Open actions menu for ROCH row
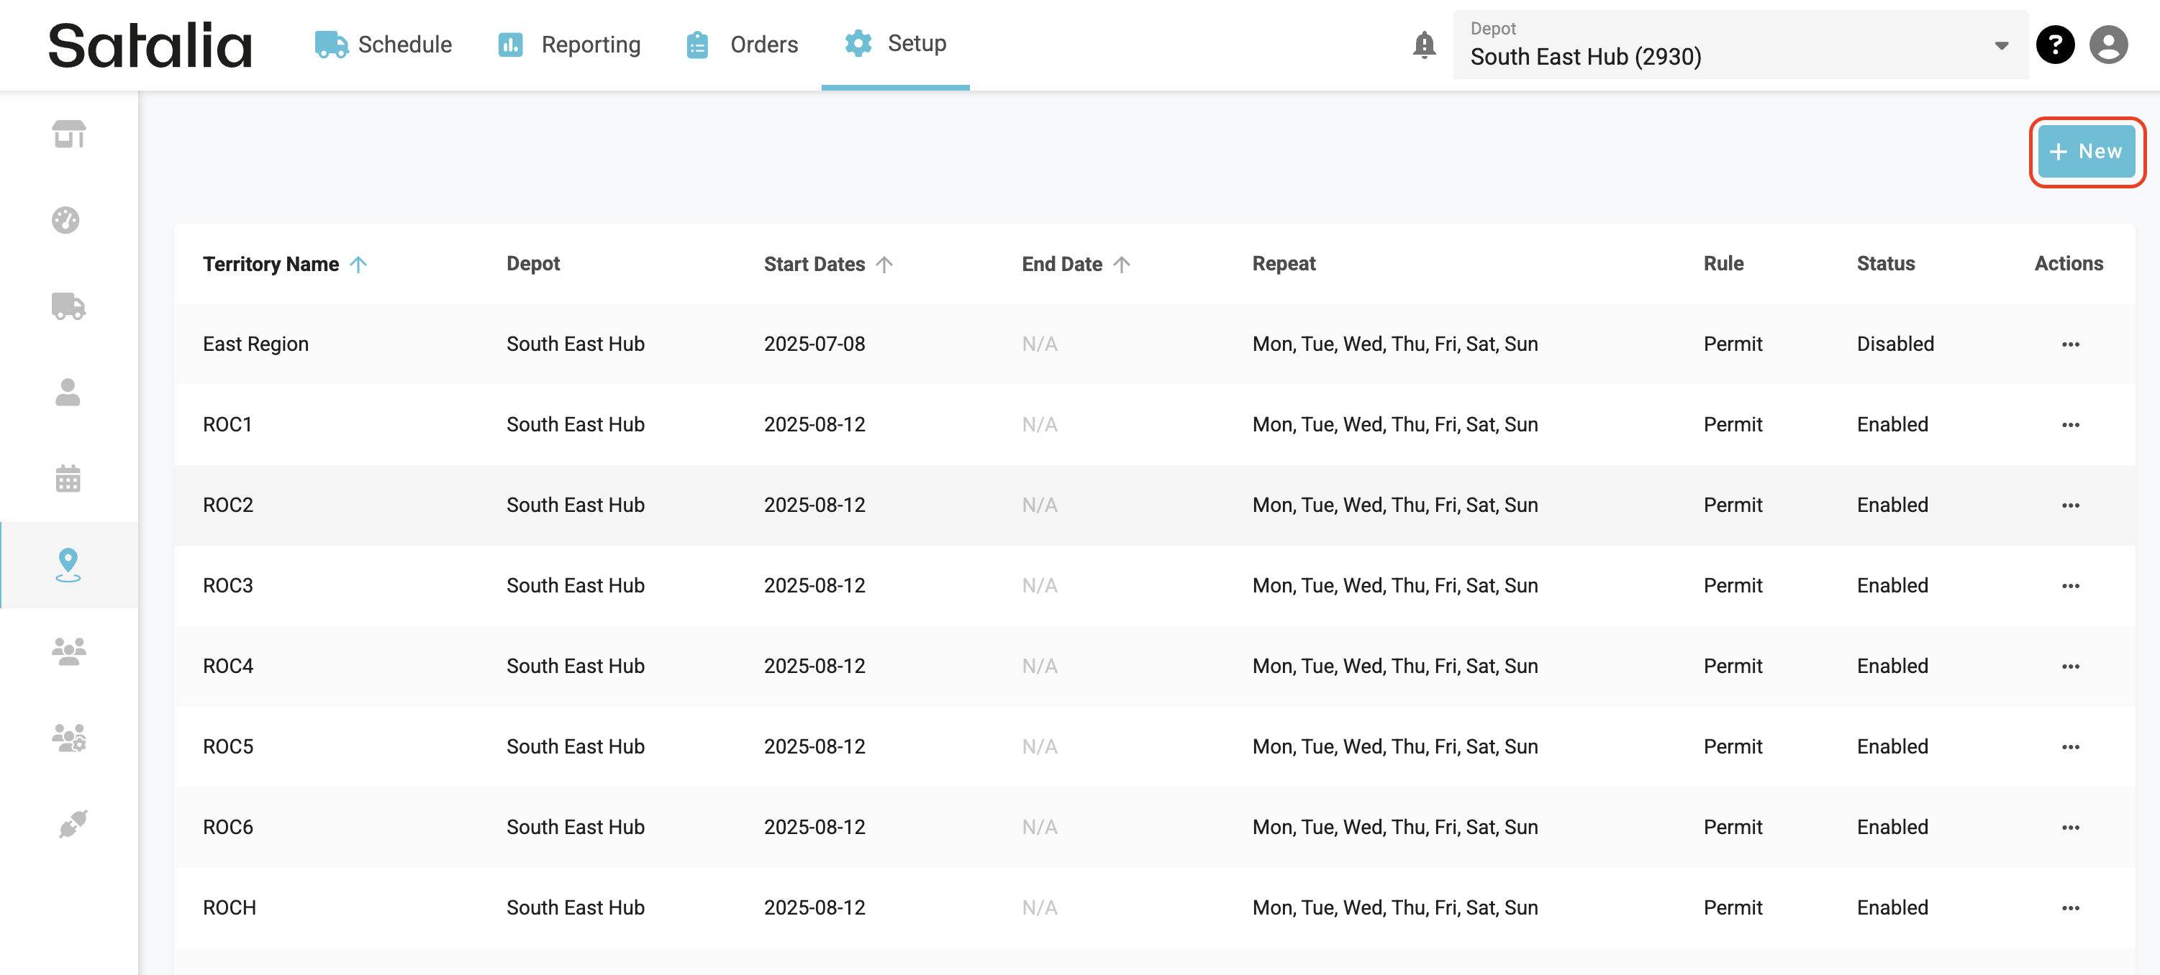The height and width of the screenshot is (975, 2160). (x=2070, y=908)
